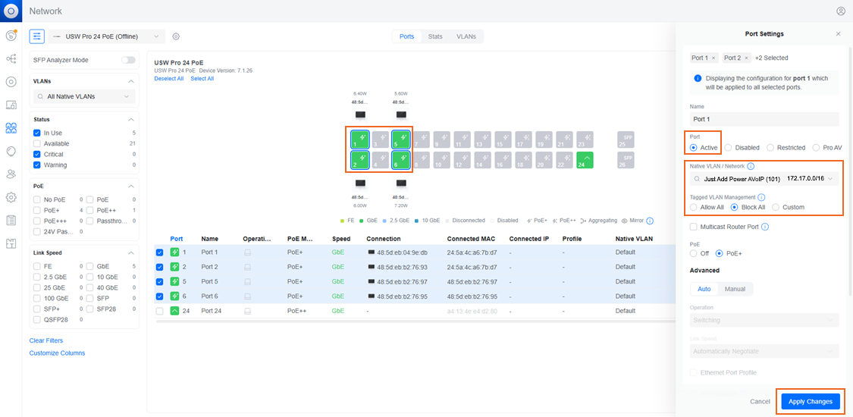Image resolution: width=853 pixels, height=417 pixels.
Task: Close the Port Settings panel
Action: coord(838,33)
